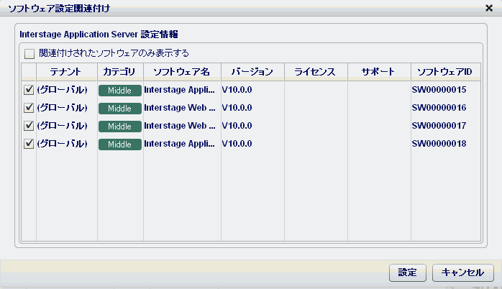Uncheck the row for SW00000016
Image resolution: width=502 pixels, height=289 pixels.
point(29,108)
